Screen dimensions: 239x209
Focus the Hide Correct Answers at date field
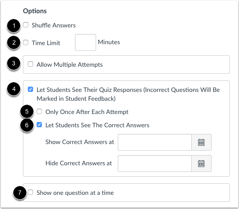[x=155, y=163]
